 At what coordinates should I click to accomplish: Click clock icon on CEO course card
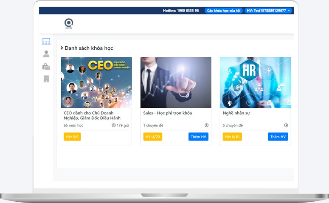(x=114, y=125)
